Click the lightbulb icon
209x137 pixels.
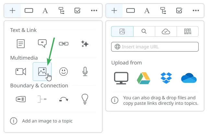(85, 99)
